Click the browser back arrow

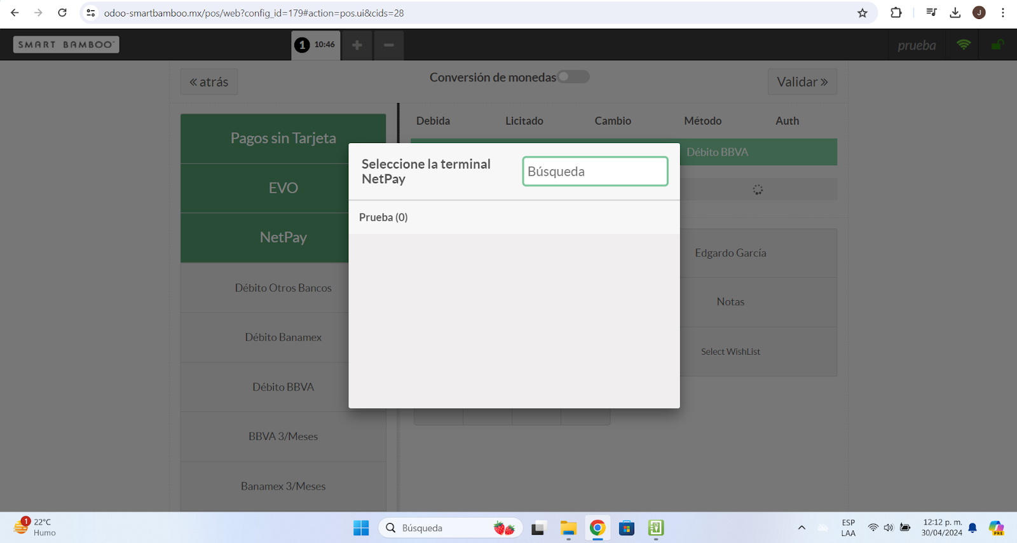(15, 13)
